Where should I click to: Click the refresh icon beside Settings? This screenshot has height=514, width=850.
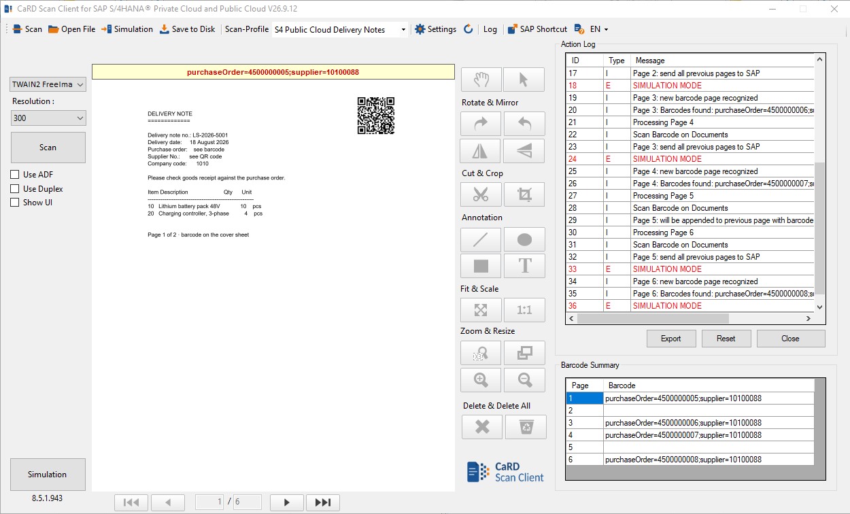468,29
